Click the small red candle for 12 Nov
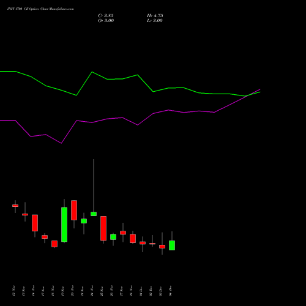This screenshot has height=306, width=306. point(15,206)
